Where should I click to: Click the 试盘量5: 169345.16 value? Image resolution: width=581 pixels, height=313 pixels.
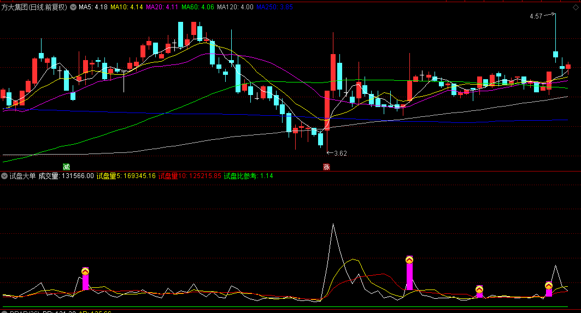[x=126, y=176]
